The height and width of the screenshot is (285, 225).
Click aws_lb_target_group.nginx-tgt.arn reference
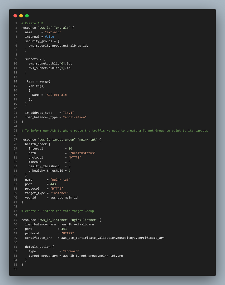[93, 256]
